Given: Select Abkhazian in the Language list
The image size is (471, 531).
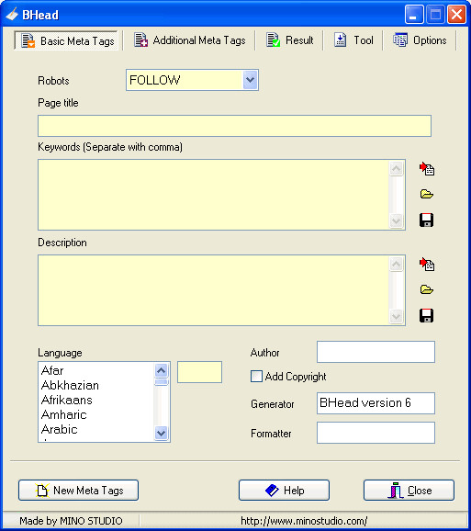Looking at the screenshot, I should pos(96,385).
